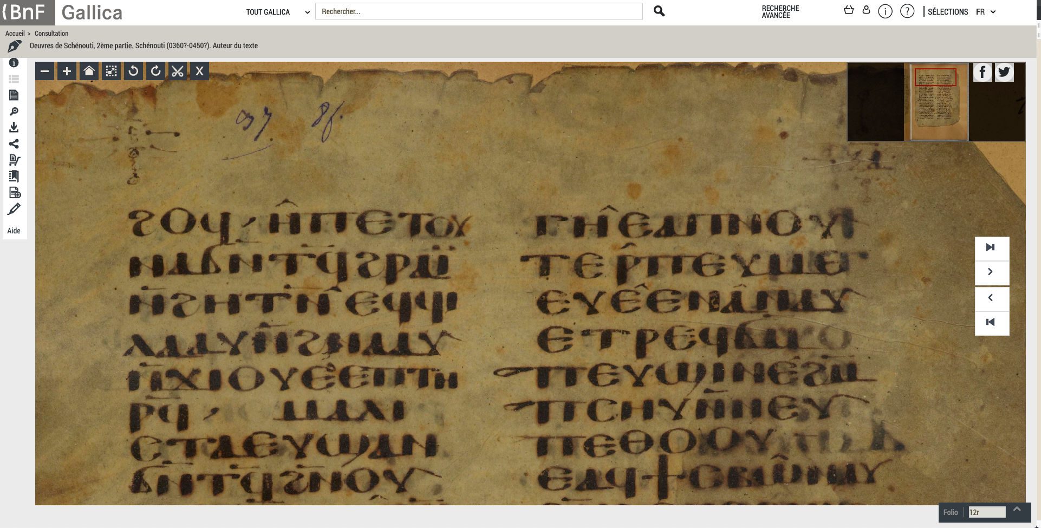Jump to the last page
The image size is (1041, 528).
992,247
